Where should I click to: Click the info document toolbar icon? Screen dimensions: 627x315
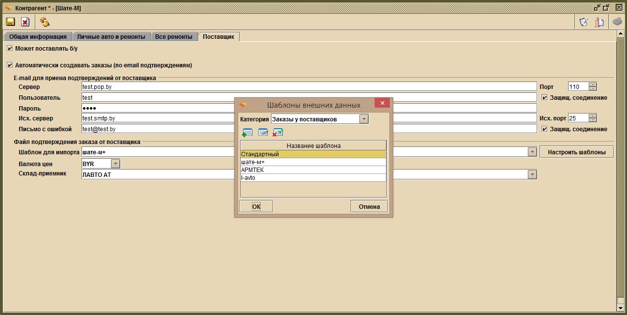(x=599, y=22)
